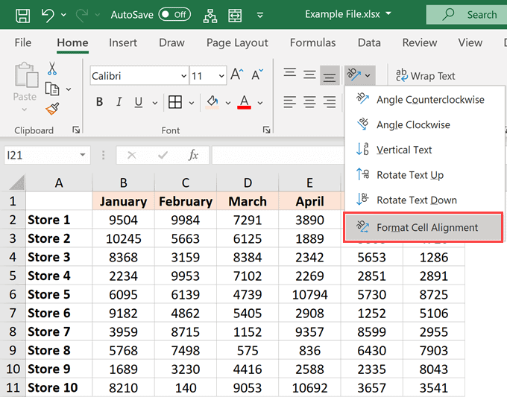Open Font Color palette arrow
This screenshot has width=507, height=397.
click(260, 103)
